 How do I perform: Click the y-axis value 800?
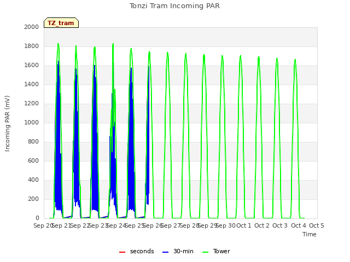point(33,142)
